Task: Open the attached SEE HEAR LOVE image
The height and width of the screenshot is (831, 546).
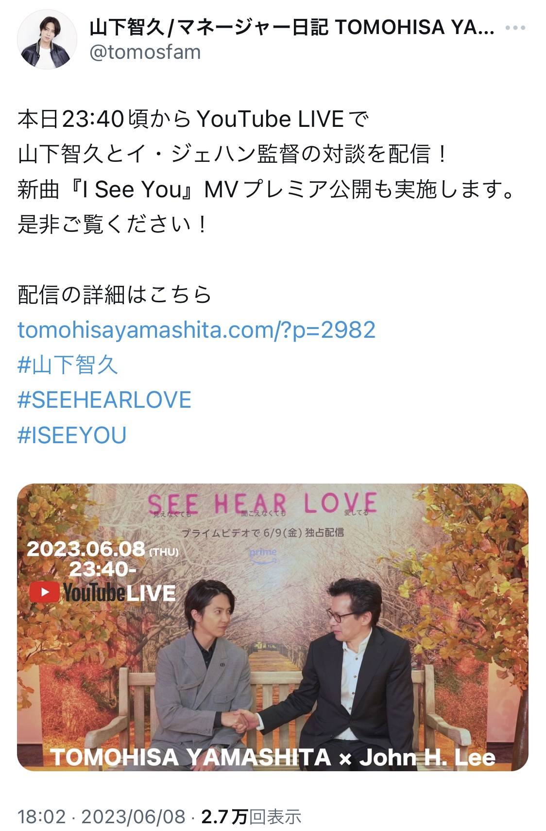Action: click(273, 627)
